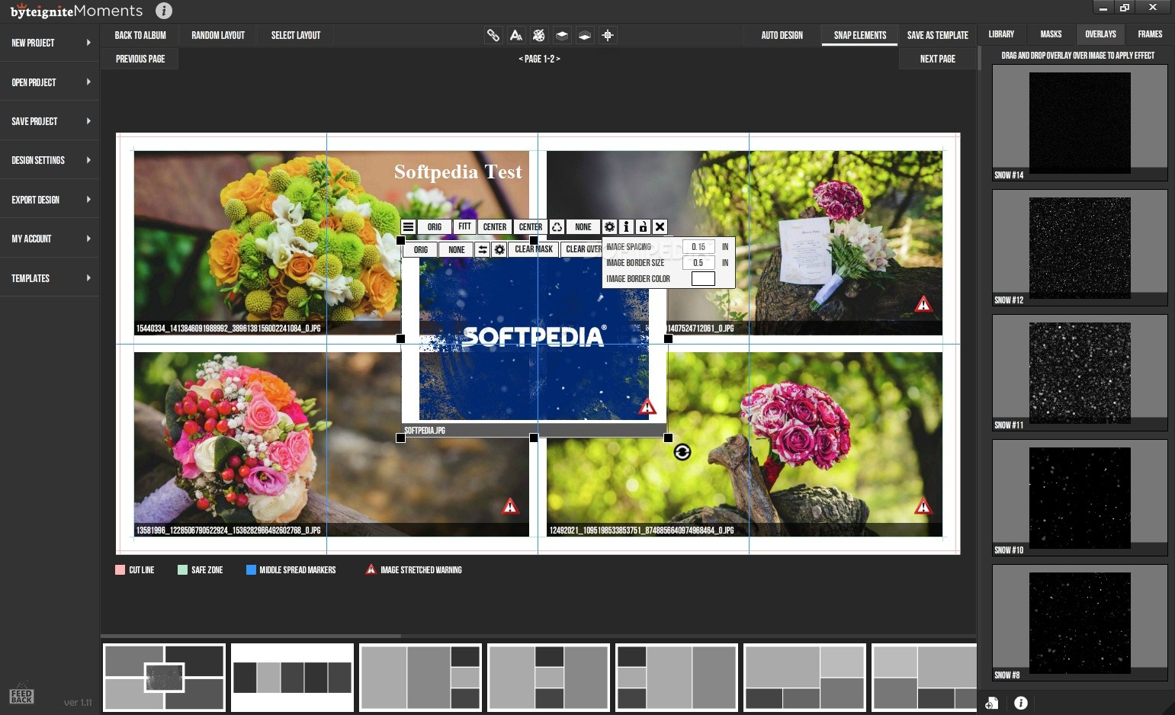This screenshot has height=715, width=1175.
Task: Click the info icon below overlays panel
Action: [1021, 704]
